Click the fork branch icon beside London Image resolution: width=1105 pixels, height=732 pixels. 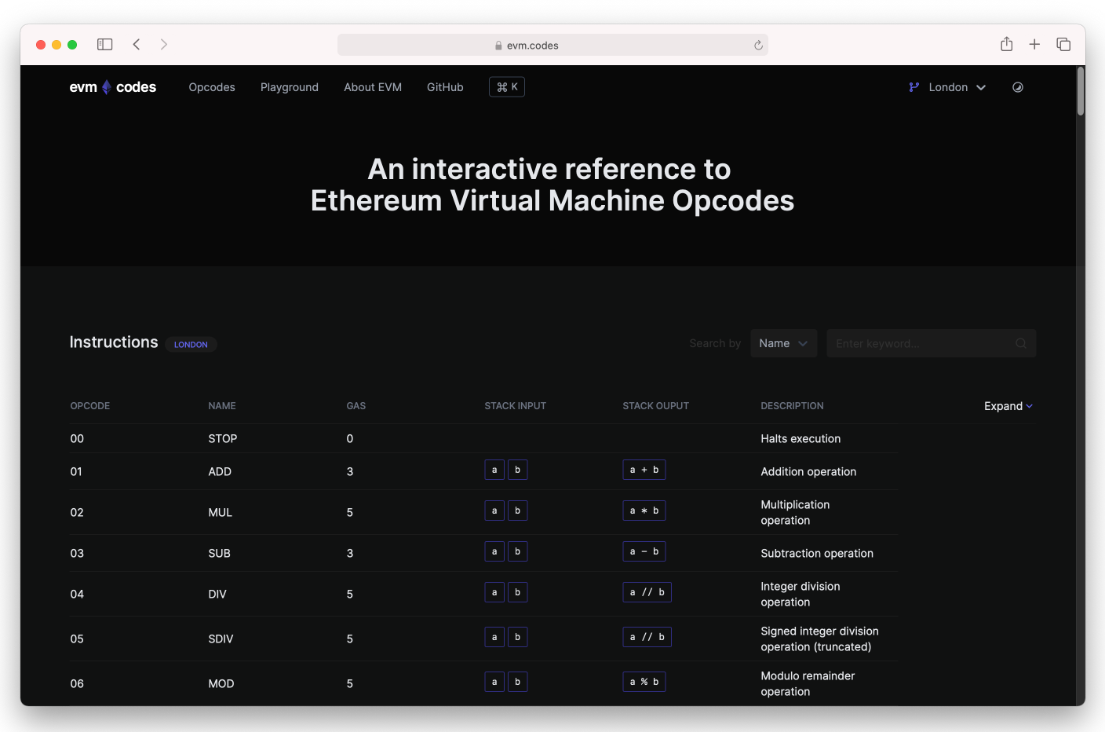tap(914, 87)
